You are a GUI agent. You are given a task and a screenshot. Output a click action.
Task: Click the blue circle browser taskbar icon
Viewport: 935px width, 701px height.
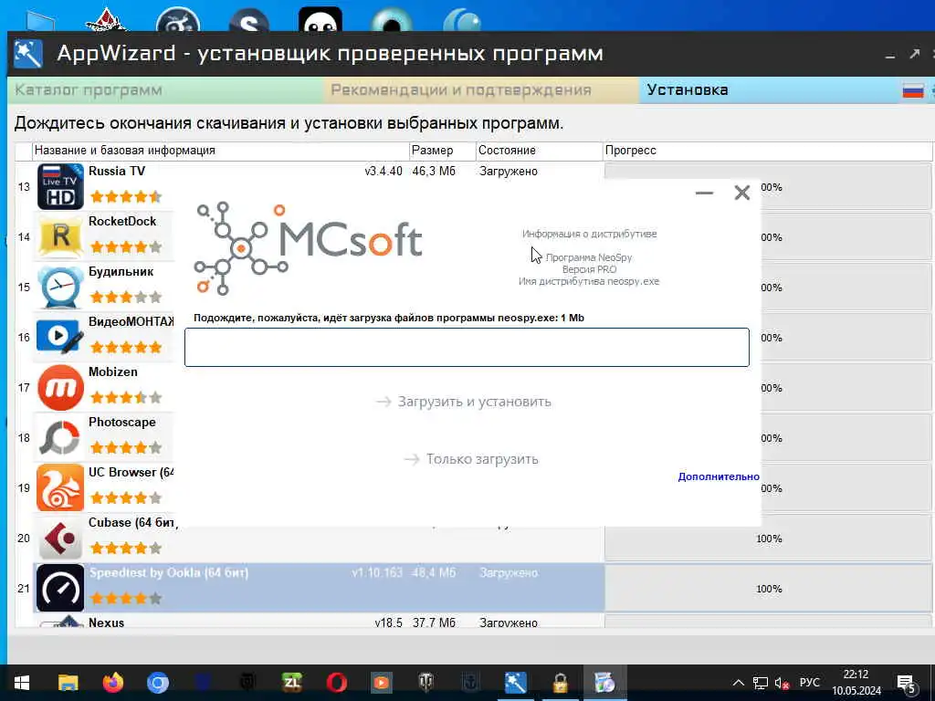point(158,683)
